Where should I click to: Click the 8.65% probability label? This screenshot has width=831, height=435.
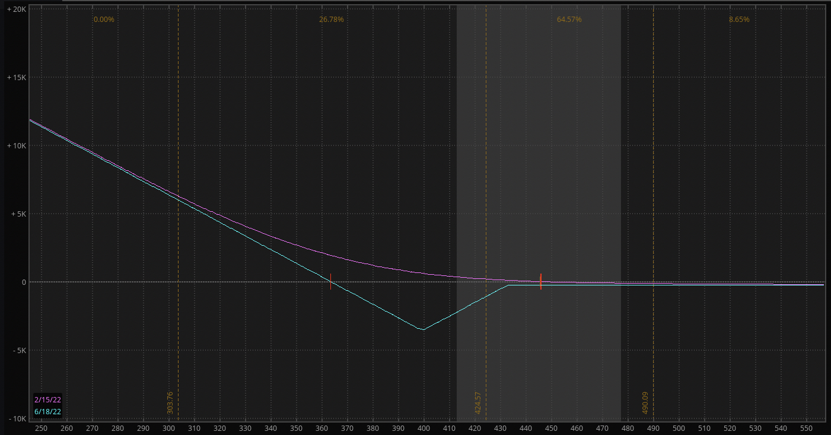click(x=739, y=20)
